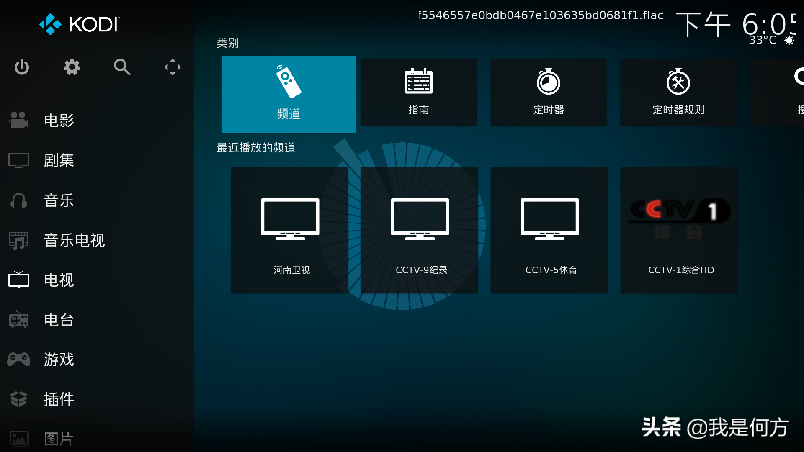Open the 定时器规则 timer rules tile
Screen dimensions: 804x452
pos(678,92)
